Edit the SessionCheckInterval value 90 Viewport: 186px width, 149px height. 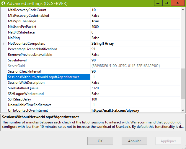tap(136, 71)
